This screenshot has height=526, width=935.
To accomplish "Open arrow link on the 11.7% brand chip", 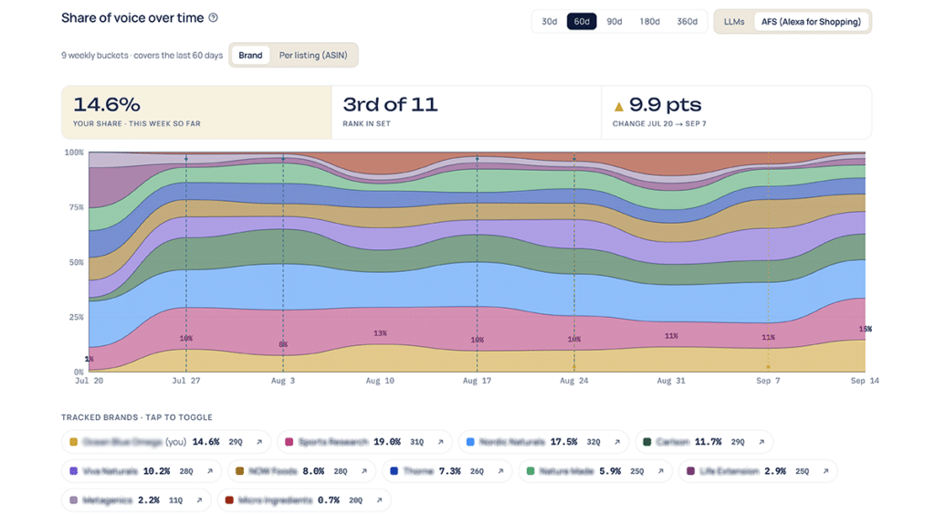I will [x=762, y=442].
